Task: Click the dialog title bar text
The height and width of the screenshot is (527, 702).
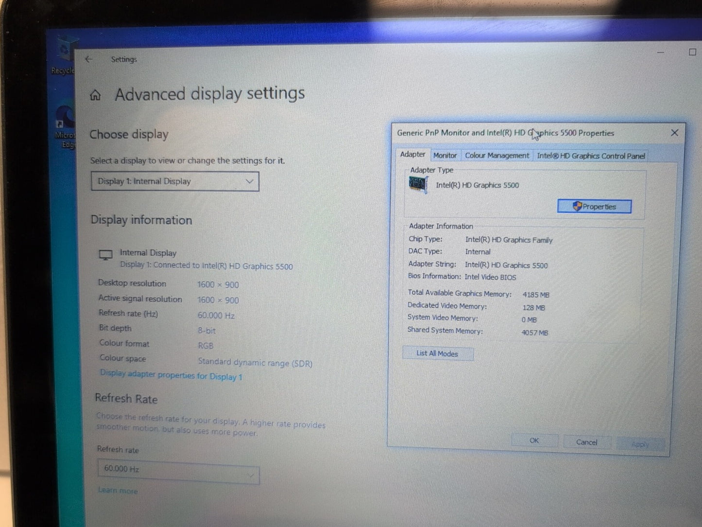Action: (506, 133)
